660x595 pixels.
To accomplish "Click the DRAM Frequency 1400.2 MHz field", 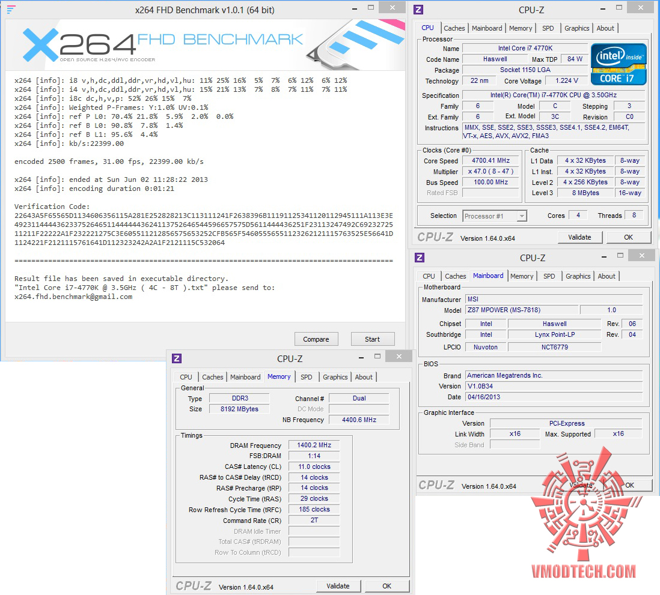I will [x=314, y=445].
